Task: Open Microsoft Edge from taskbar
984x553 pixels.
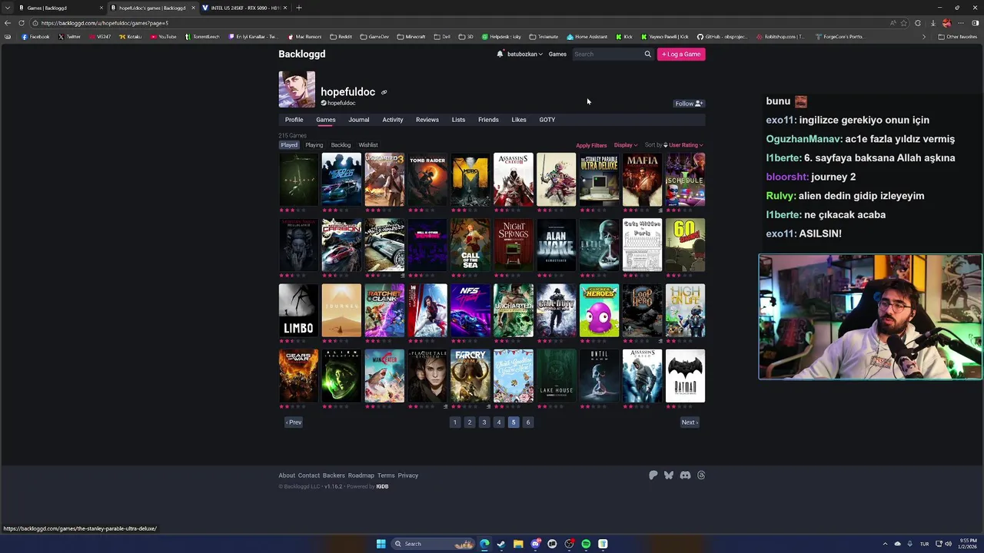Action: 484,544
